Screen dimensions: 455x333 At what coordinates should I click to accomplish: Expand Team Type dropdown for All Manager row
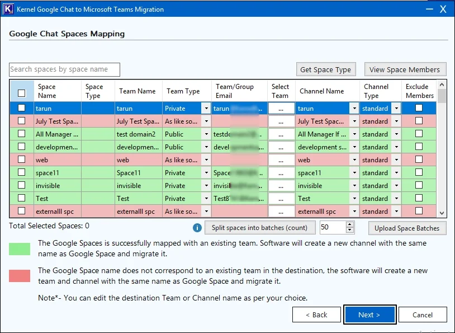[206, 134]
